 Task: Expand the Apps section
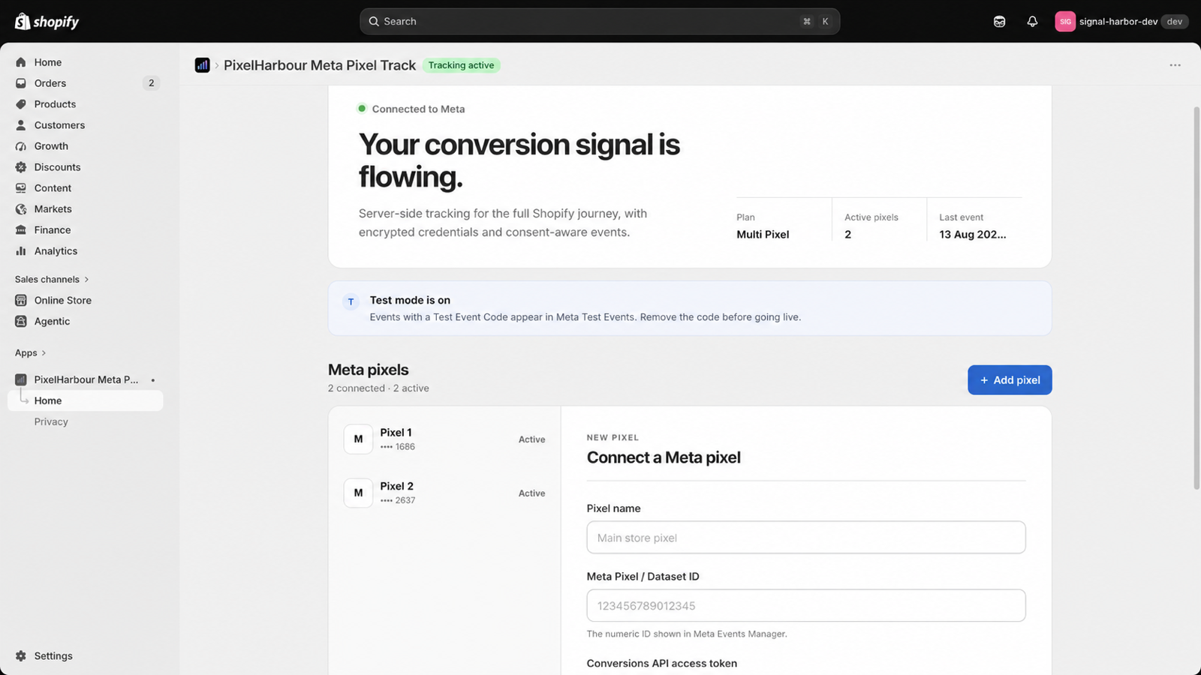pos(31,353)
